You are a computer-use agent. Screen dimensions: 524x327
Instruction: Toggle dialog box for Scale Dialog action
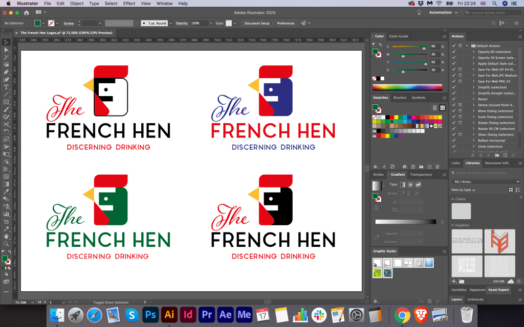[460, 117]
